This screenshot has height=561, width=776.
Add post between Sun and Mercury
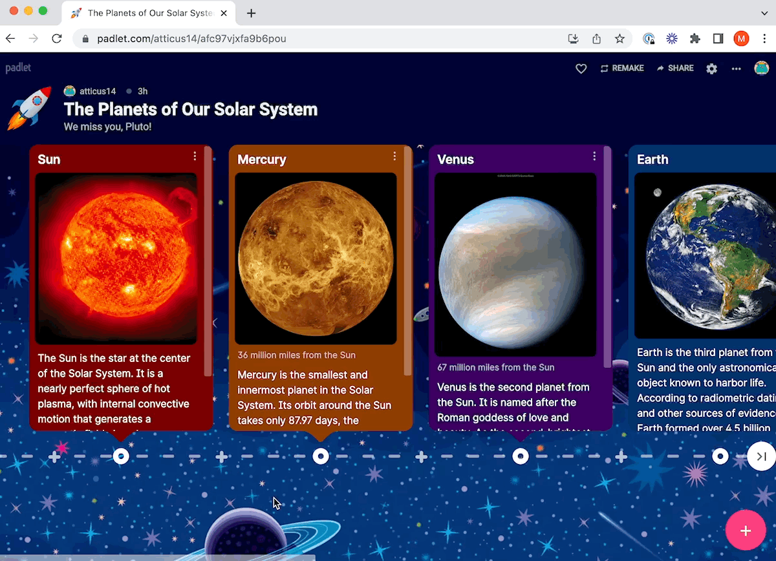click(x=221, y=457)
